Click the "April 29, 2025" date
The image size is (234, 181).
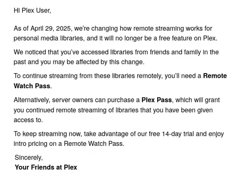click(x=51, y=28)
